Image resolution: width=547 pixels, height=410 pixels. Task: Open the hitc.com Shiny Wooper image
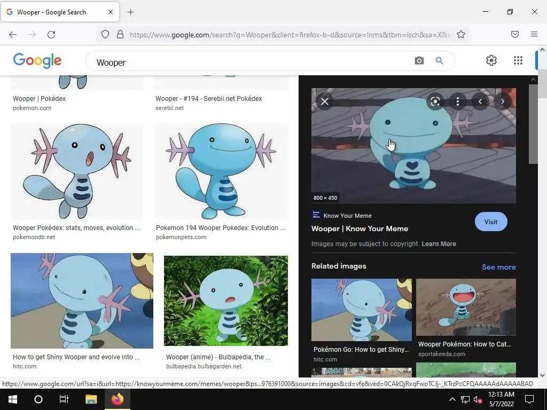click(82, 301)
